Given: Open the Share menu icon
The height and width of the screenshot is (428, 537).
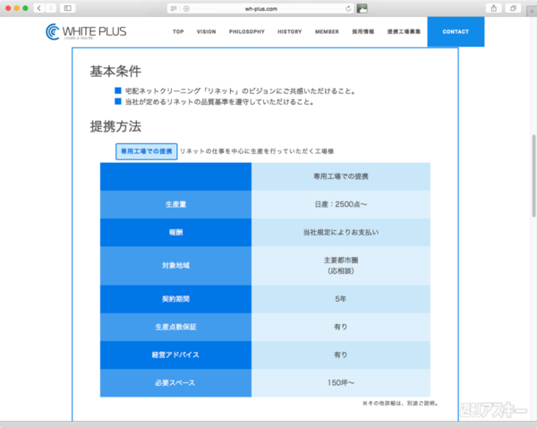Looking at the screenshot, I should pos(493,8).
